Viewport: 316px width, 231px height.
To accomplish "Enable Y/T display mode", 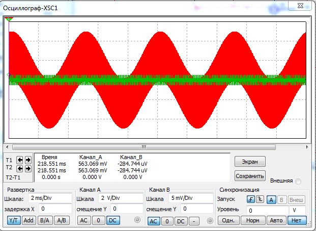I will pos(14,220).
